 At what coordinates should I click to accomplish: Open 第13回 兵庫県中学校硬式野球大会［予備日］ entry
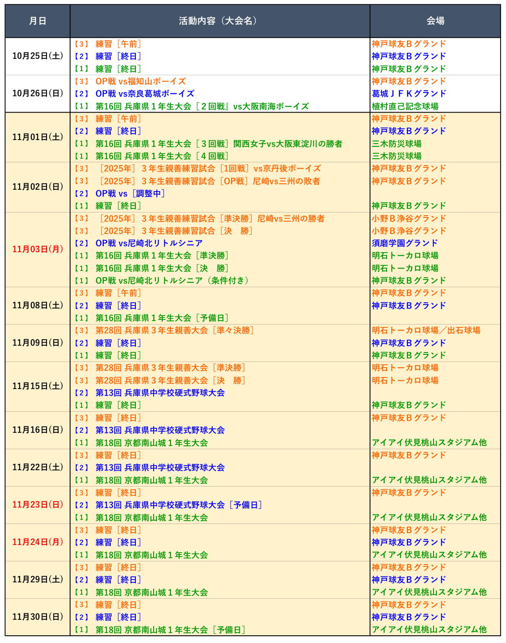tap(178, 505)
